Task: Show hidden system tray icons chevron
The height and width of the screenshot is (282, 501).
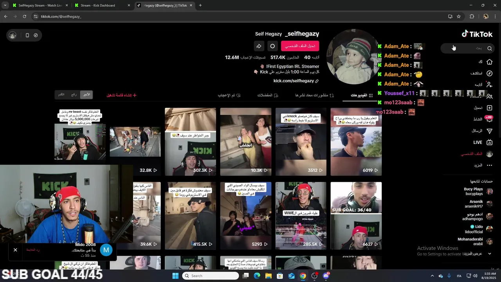Action: coord(432,276)
